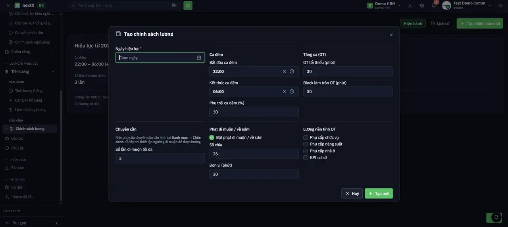Screen dimensions: 508x227
Task: Clear the Kết thúc ca đêm time value
Action: [x=284, y=91]
